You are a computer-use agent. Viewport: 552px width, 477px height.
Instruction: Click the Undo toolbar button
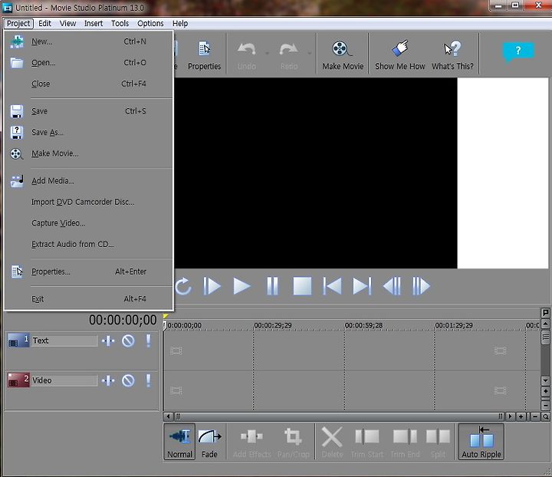pos(246,56)
